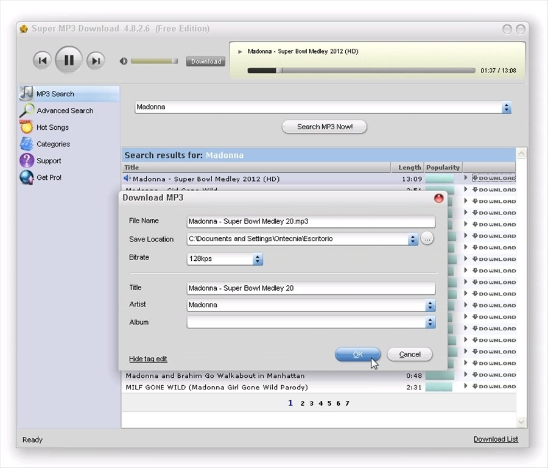Screen dimensions: 548x468
Task: Open the Artist dropdown
Action: [430, 305]
